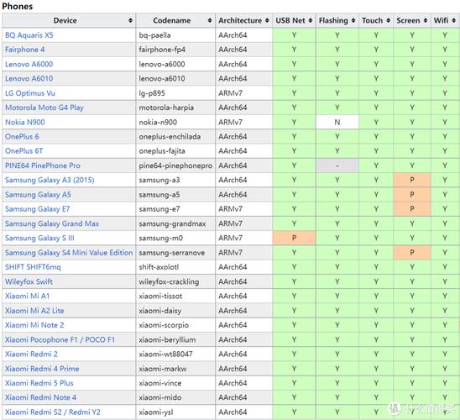The width and height of the screenshot is (460, 420).
Task: Select the codename 'oneplus-enchilada'
Action: click(x=170, y=136)
